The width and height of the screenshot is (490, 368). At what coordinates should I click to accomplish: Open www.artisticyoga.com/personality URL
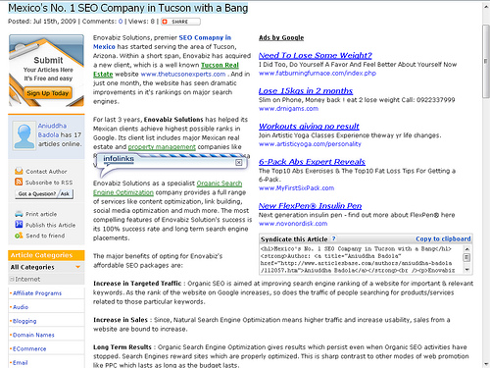click(310, 144)
